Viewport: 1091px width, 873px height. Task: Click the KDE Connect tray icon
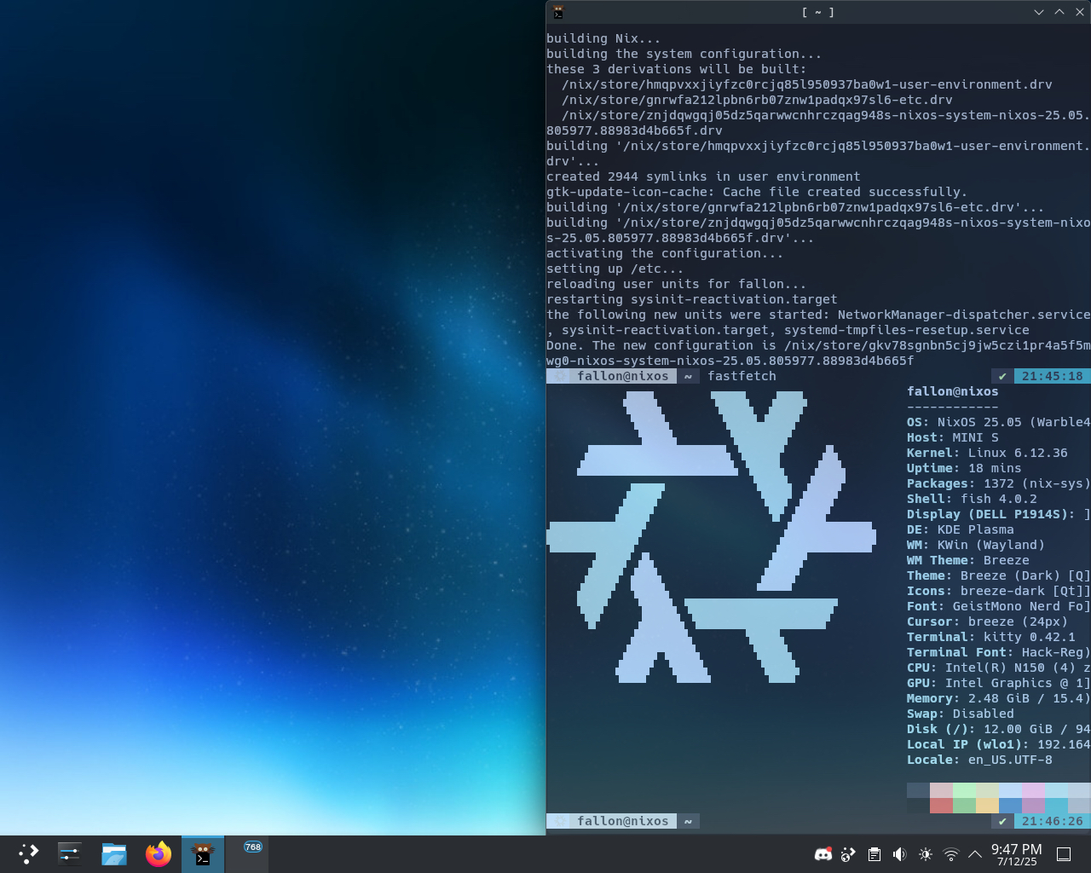click(x=848, y=854)
